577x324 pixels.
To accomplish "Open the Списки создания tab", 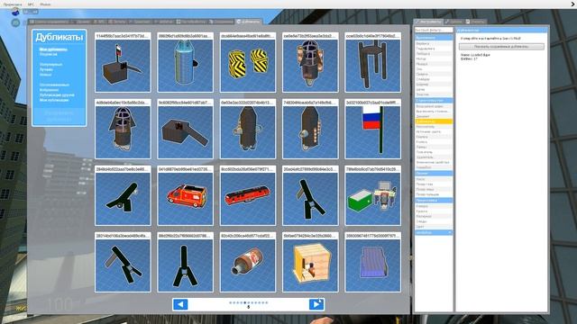I will pyautogui.click(x=49, y=22).
